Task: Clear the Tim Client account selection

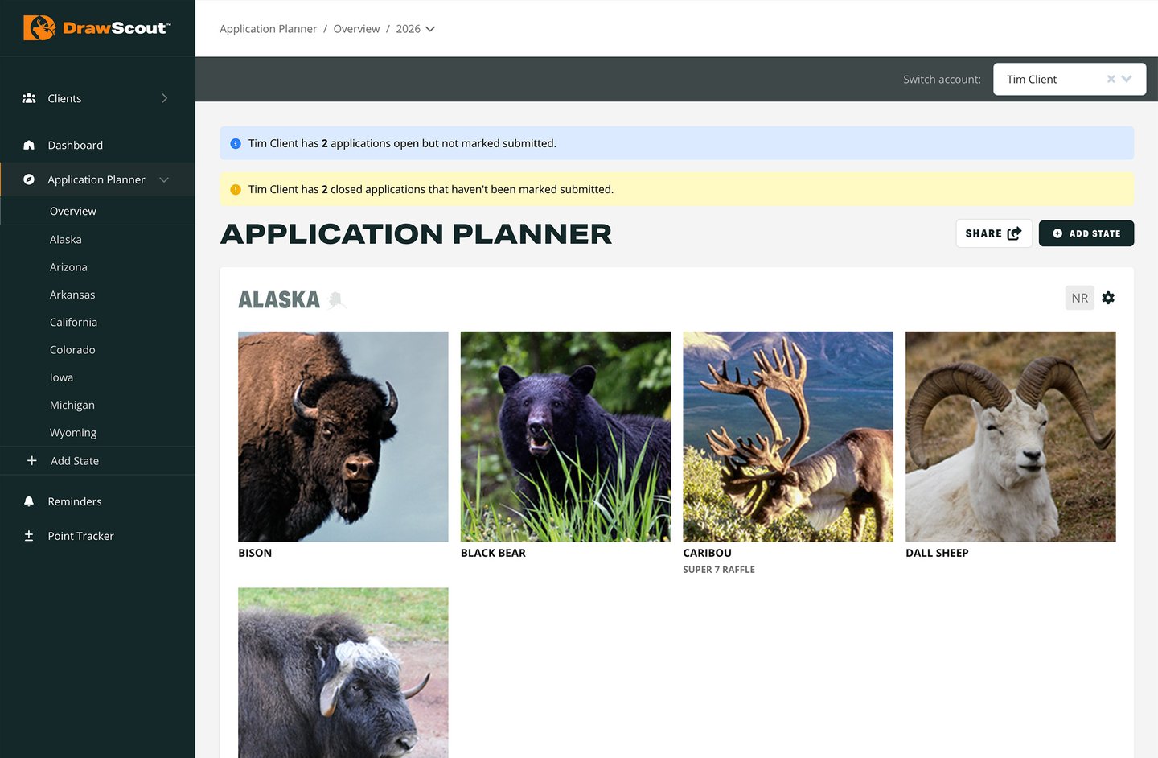Action: (x=1111, y=79)
